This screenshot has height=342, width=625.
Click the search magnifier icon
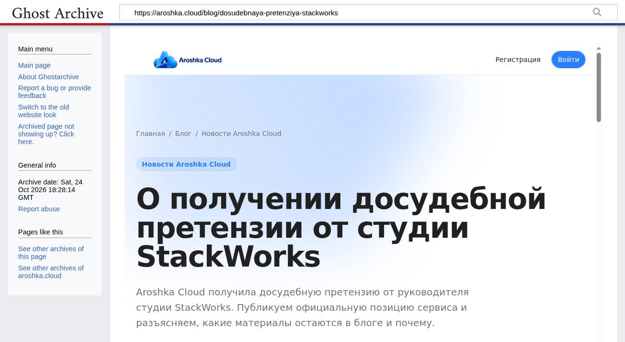tap(597, 12)
